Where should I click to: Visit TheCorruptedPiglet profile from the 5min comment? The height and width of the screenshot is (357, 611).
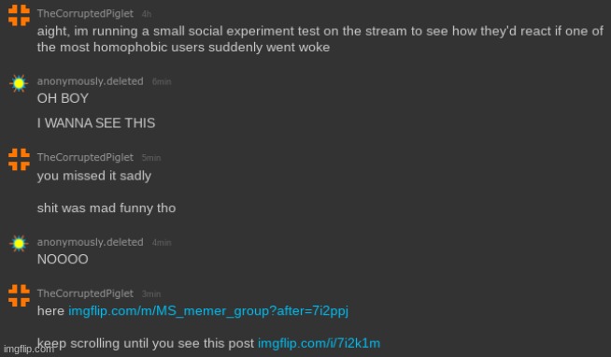[x=85, y=157]
